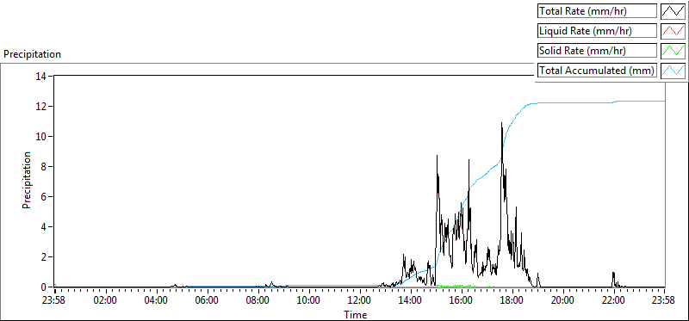689x321 pixels.
Task: Click the Time axis label
Action: point(355,314)
